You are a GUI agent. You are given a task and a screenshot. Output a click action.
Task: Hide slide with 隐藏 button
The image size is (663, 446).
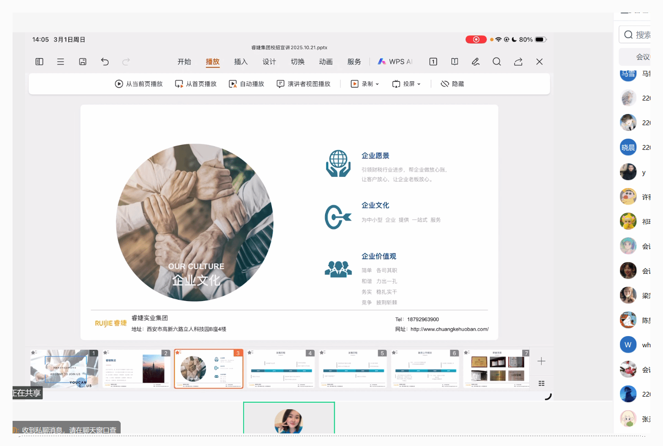pyautogui.click(x=452, y=84)
